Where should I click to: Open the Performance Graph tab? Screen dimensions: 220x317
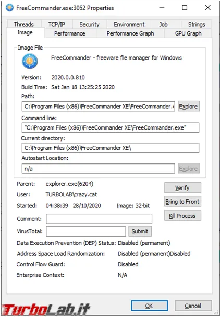pos(130,33)
